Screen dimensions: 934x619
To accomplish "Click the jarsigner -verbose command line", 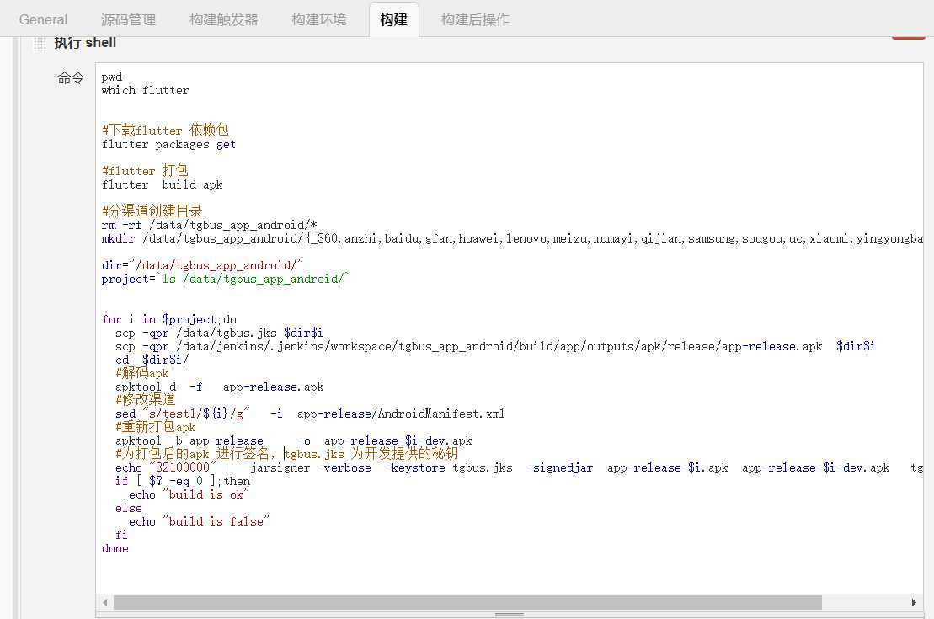I will pos(519,468).
